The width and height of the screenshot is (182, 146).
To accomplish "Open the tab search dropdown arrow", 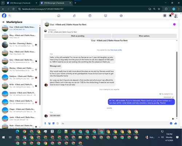I will (x=3, y=3).
